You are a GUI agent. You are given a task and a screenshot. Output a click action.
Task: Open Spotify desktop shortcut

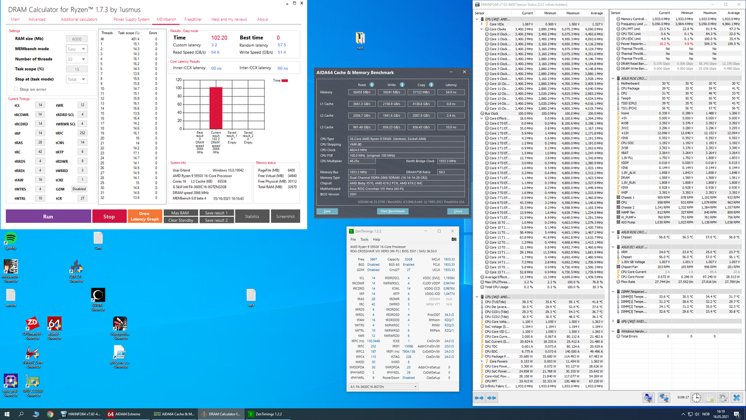pos(10,239)
